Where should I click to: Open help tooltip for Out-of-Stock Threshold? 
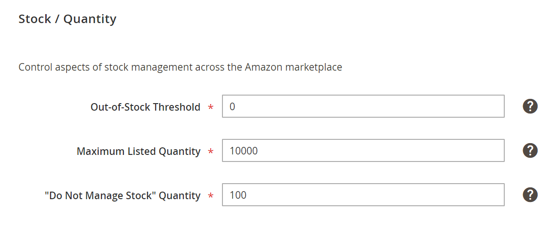[530, 106]
